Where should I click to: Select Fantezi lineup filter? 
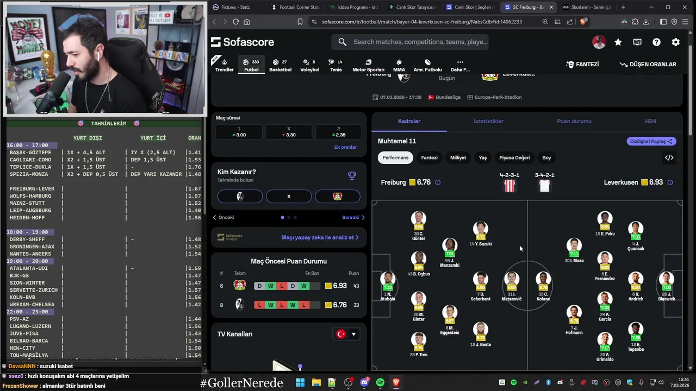429,157
